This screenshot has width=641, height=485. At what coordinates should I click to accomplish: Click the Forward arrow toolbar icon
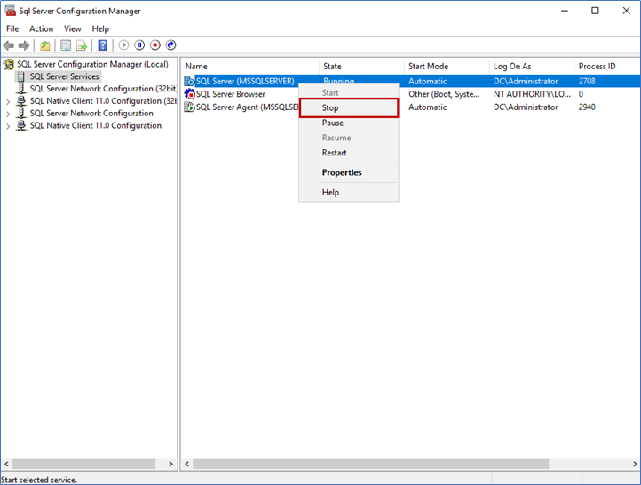tap(24, 45)
